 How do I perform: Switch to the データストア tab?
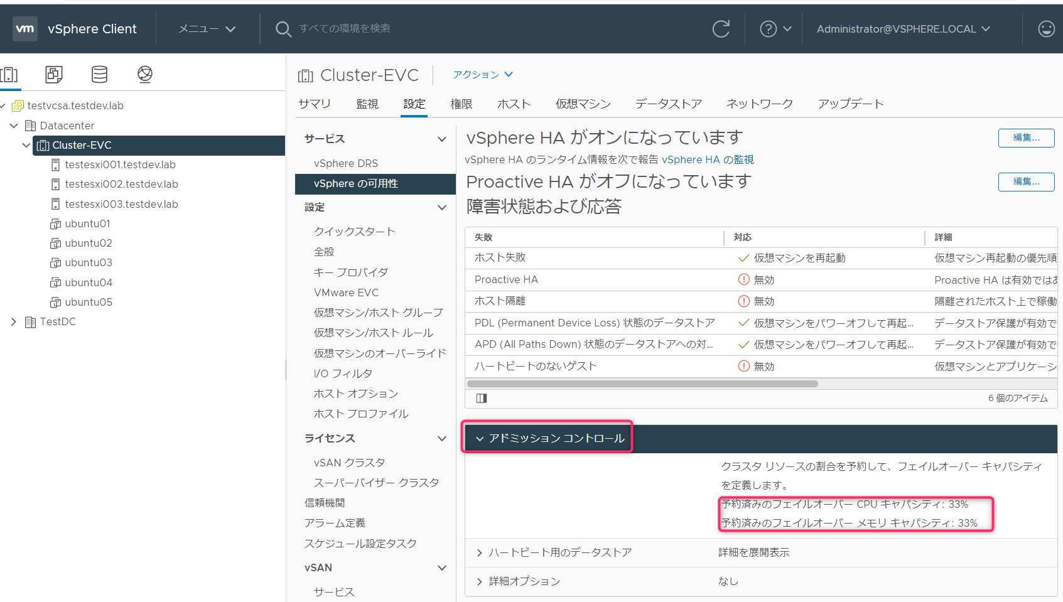coord(669,104)
